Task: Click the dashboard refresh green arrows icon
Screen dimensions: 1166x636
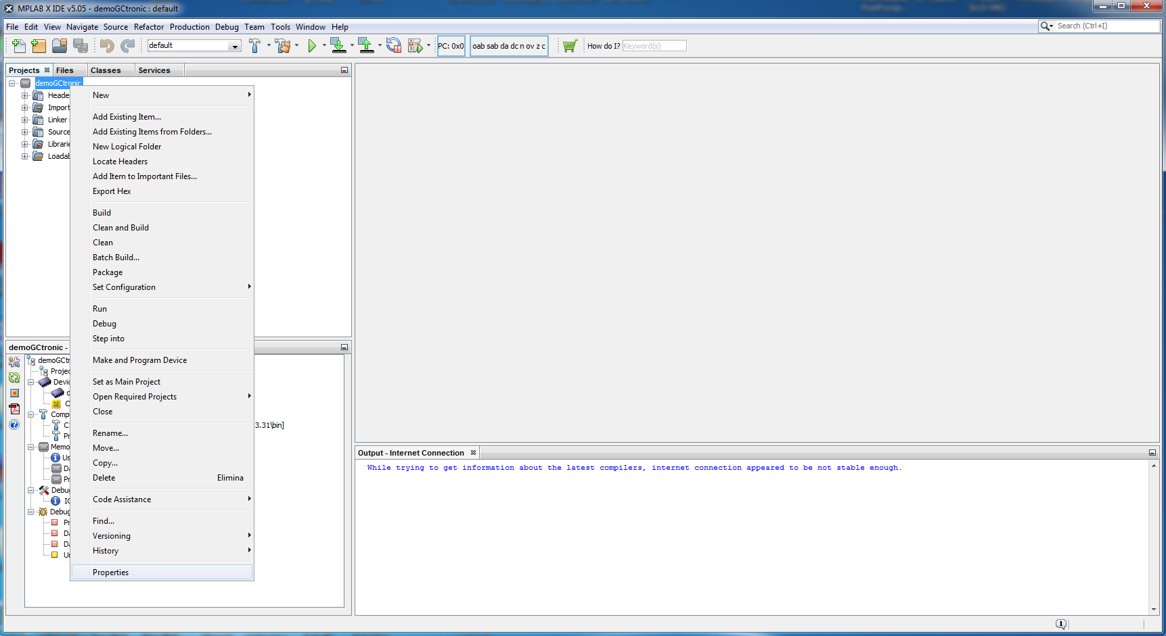Action: 14,378
